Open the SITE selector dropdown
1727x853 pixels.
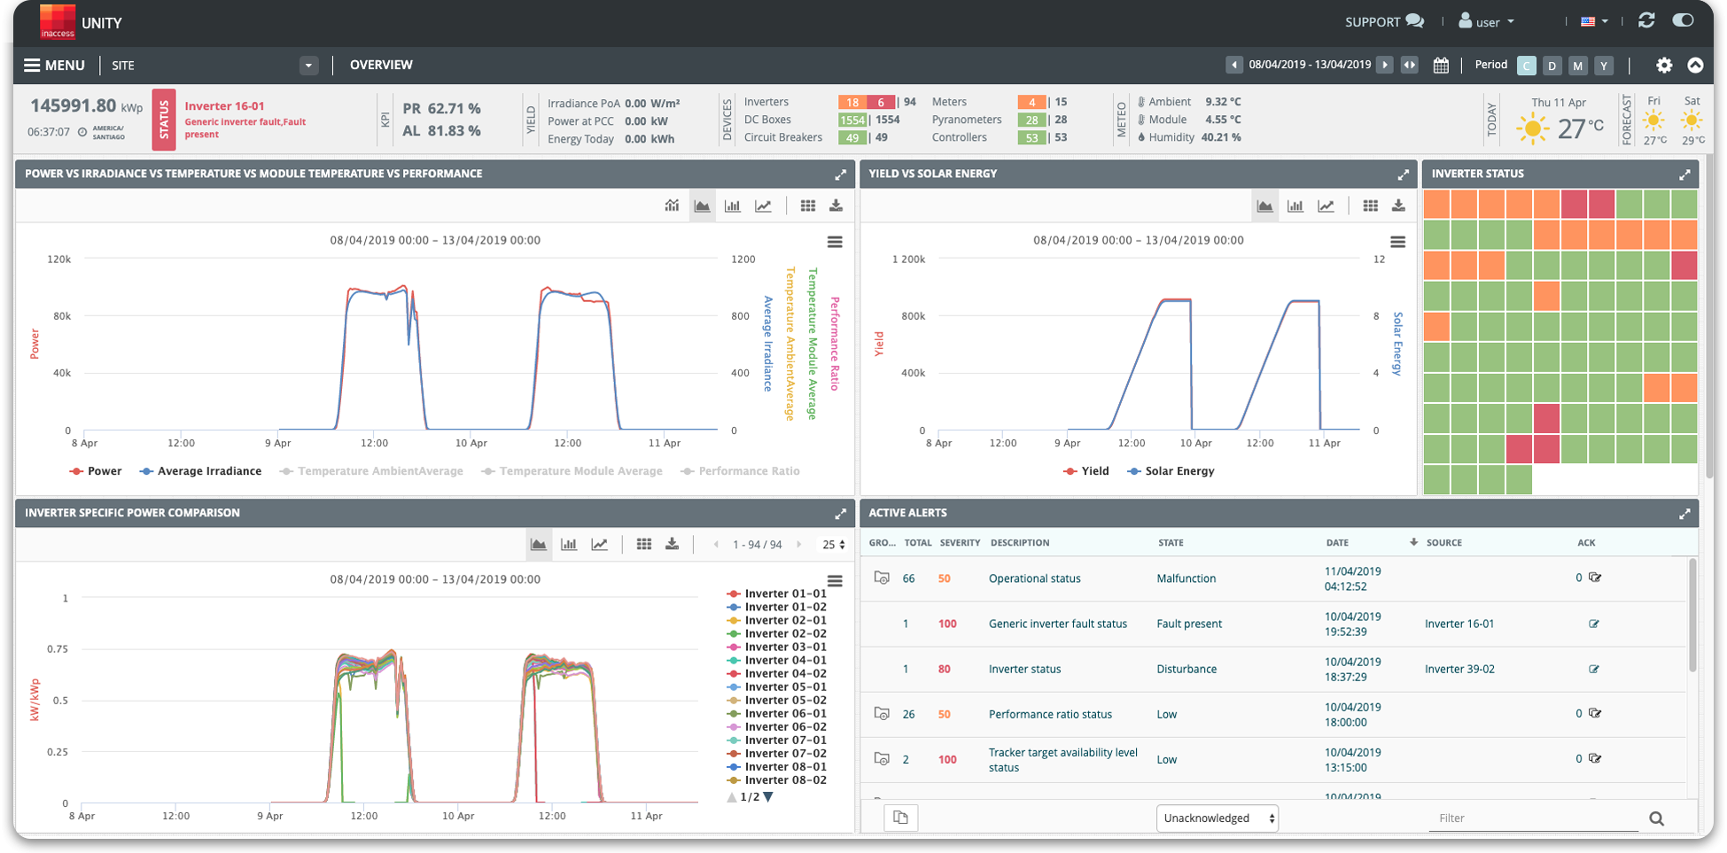pyautogui.click(x=308, y=66)
